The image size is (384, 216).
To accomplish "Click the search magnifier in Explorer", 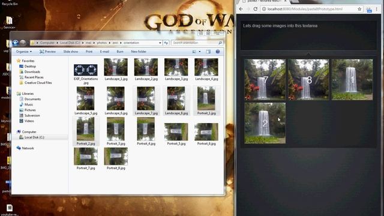I will [x=220, y=43].
